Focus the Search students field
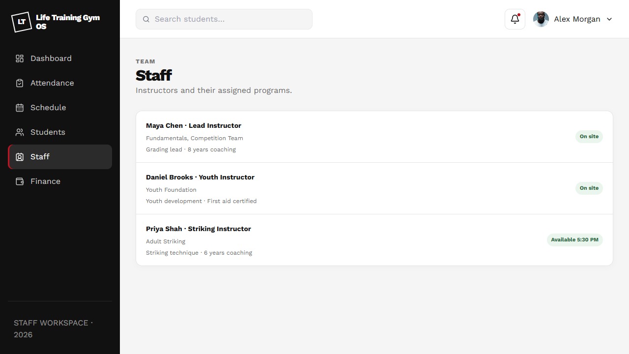Viewport: 629px width, 354px height. 224,19
